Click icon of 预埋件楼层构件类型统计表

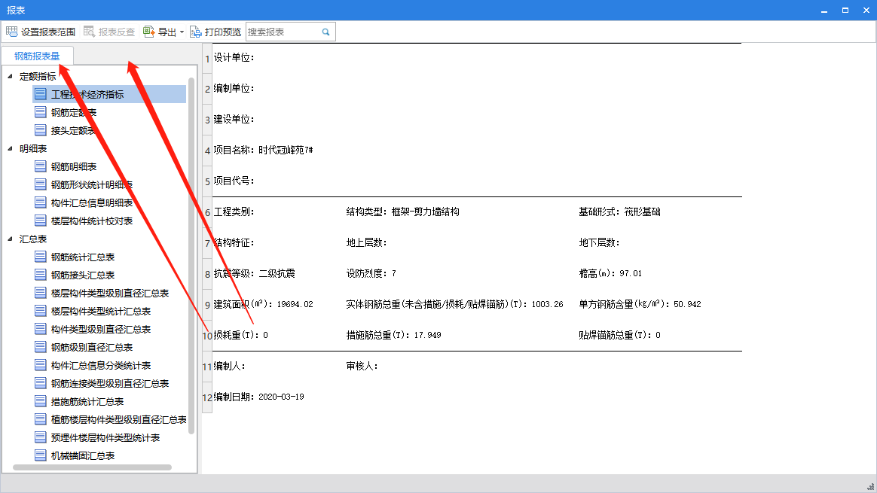click(x=40, y=437)
